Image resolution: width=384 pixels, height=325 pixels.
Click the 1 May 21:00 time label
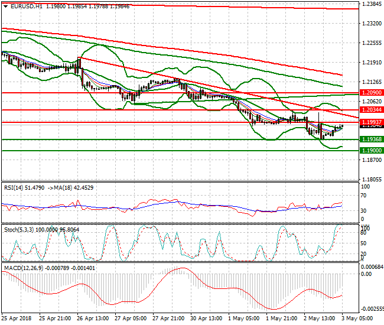[281, 318]
